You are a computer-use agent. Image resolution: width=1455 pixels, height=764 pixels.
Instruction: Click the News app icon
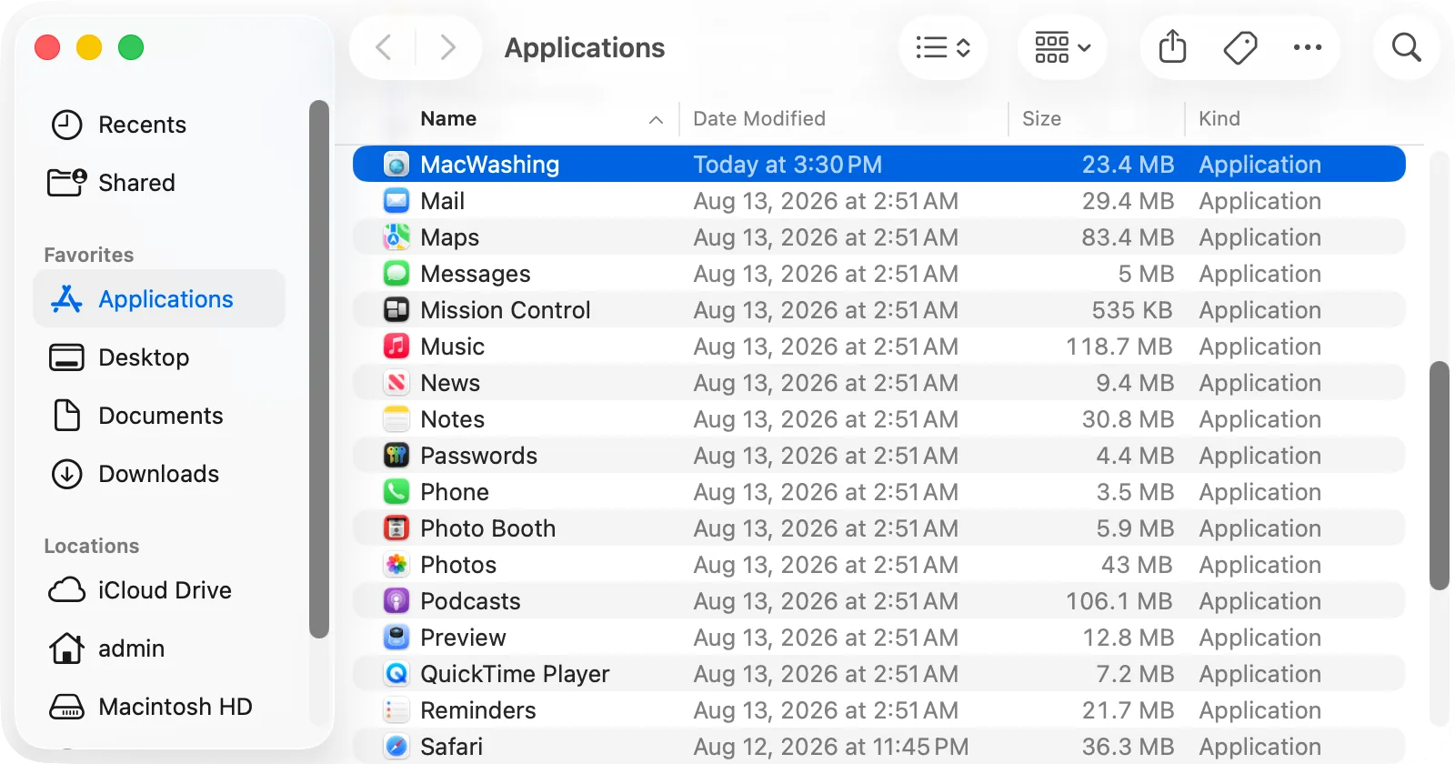point(396,383)
